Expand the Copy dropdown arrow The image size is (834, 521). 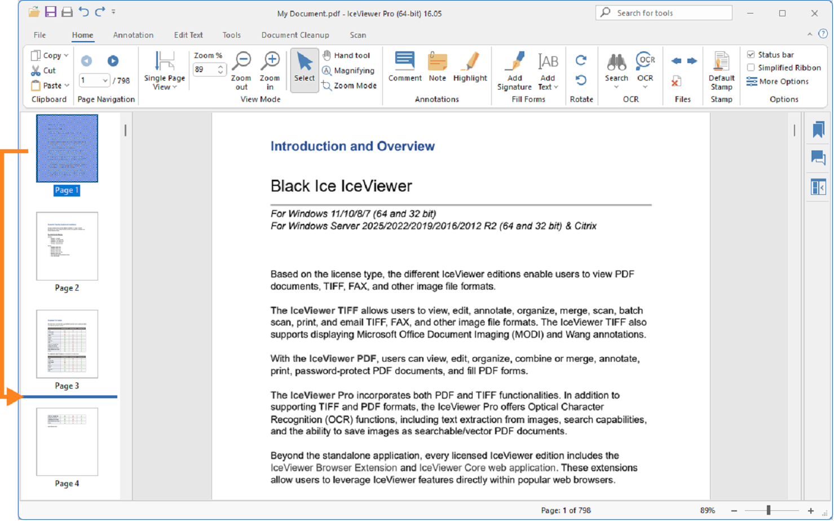point(66,55)
